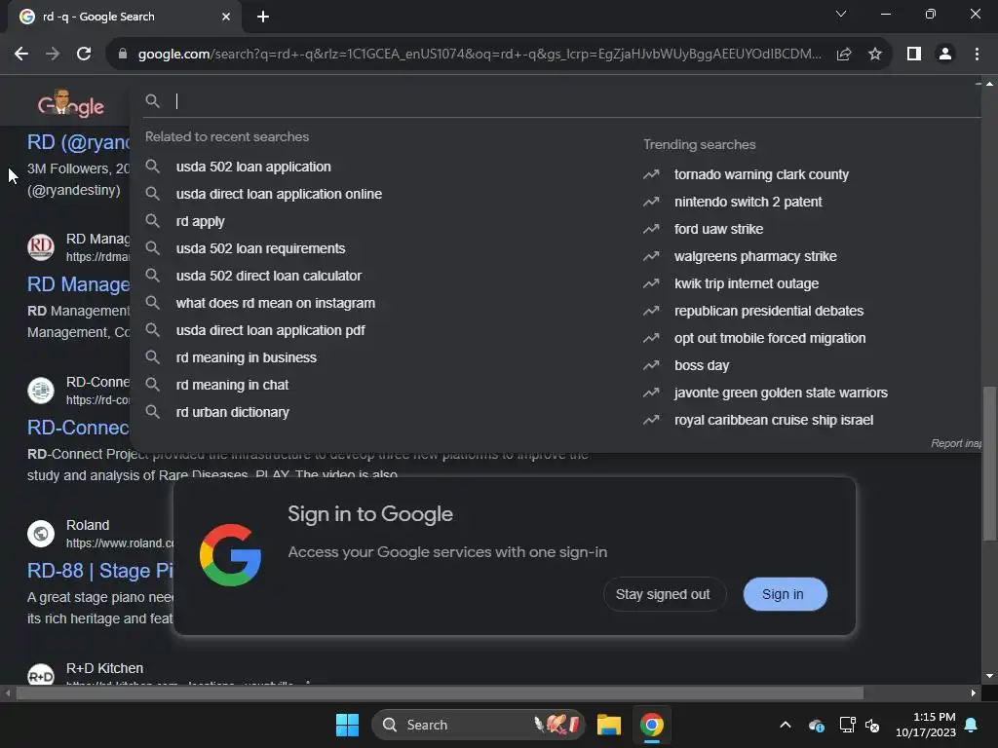Show hidden system tray icons

(786, 725)
